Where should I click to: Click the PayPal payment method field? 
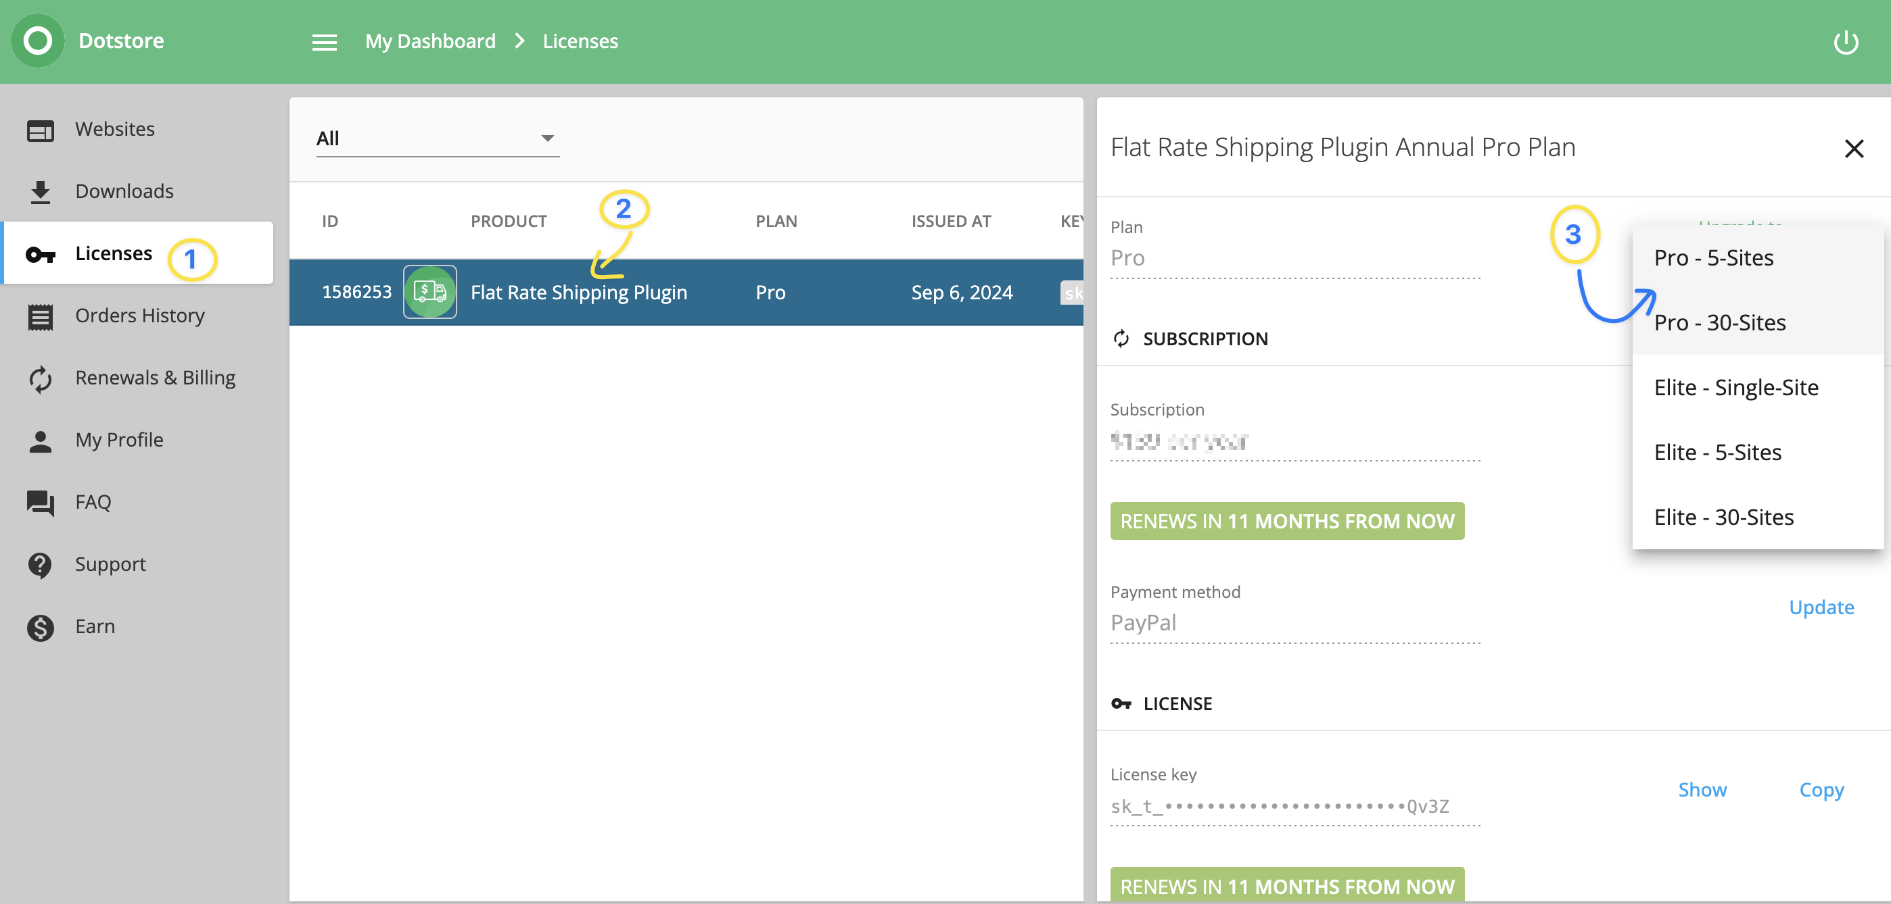tap(1295, 623)
